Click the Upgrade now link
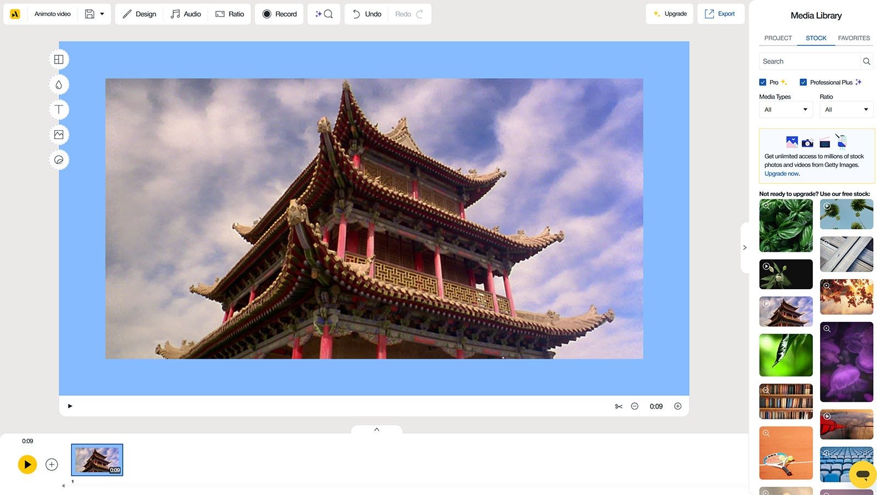877x495 pixels. pyautogui.click(x=781, y=173)
